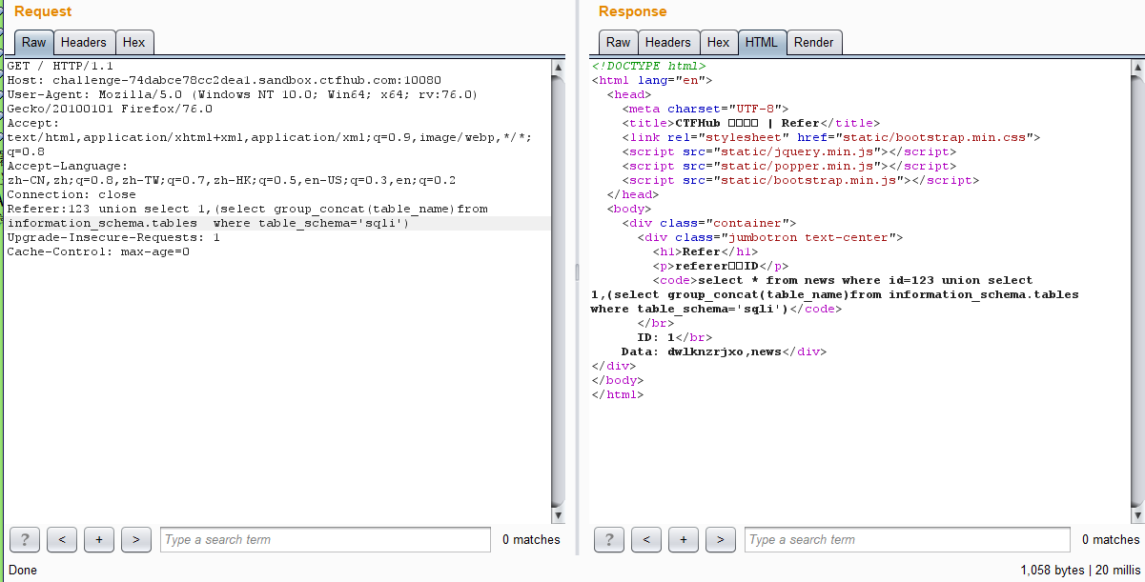The width and height of the screenshot is (1145, 582).
Task: Switch to the Response Raw tab
Action: (x=618, y=42)
